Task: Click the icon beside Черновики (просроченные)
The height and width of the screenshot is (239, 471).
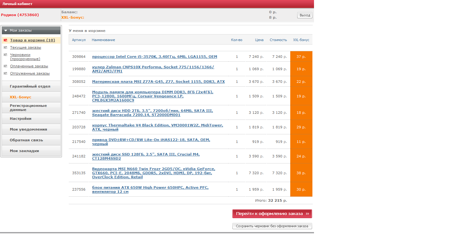Action: click(x=5, y=55)
